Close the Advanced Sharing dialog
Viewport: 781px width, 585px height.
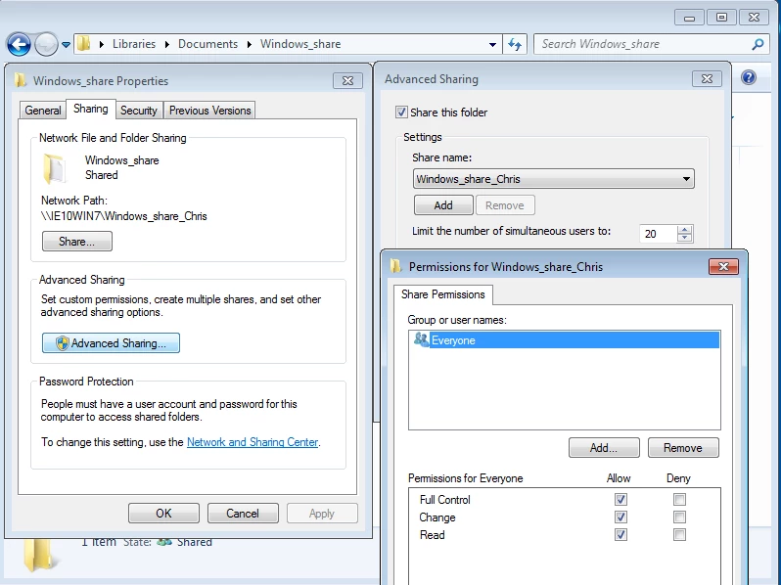pos(707,78)
